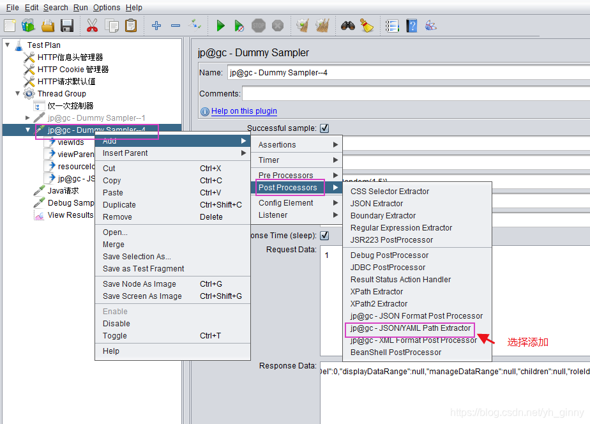
Task: Open the Templates toolbar icon
Action: (28, 26)
